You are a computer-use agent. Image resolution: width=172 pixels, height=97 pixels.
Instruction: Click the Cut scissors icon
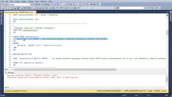[x=47, y=8]
